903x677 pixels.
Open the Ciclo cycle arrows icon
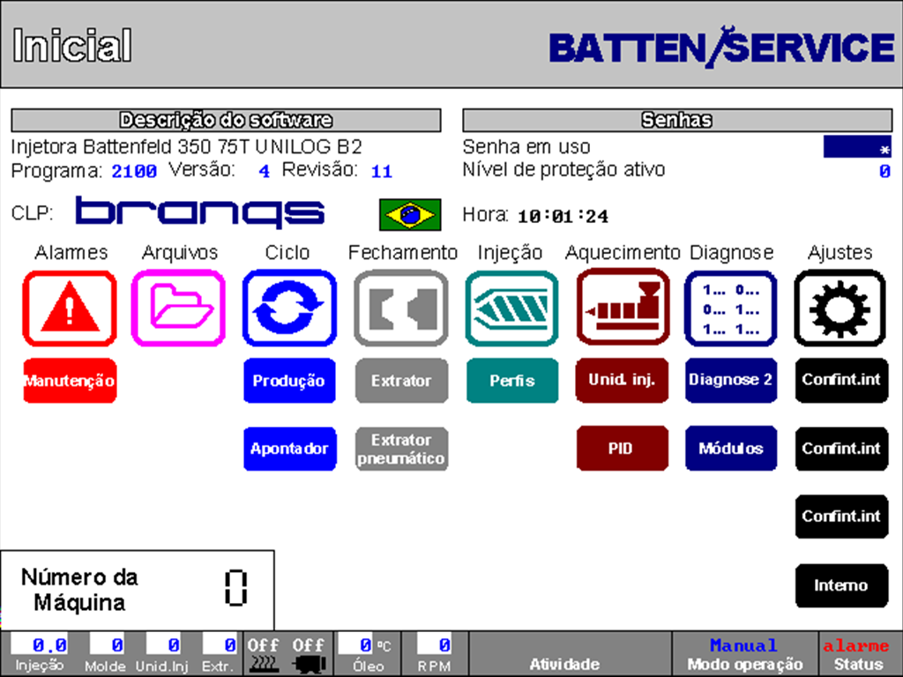pyautogui.click(x=289, y=308)
